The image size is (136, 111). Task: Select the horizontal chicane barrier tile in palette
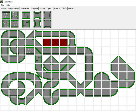click(x=26, y=15)
